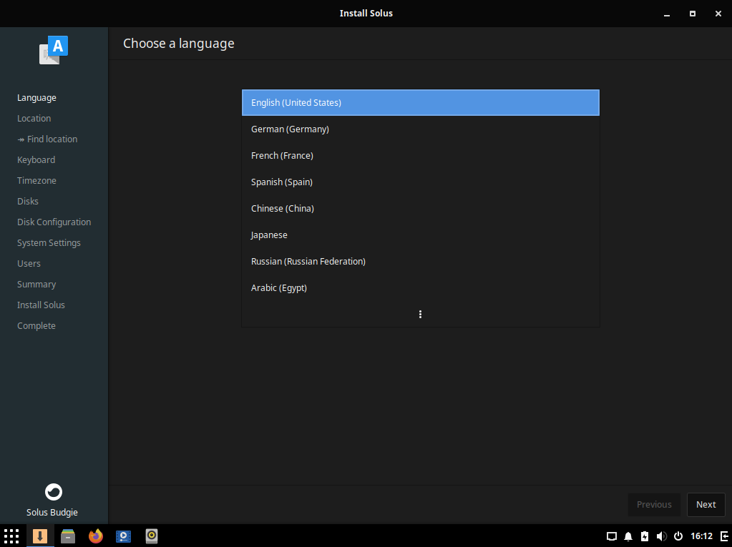Open the Timezone step
This screenshot has height=547, width=732.
point(37,180)
